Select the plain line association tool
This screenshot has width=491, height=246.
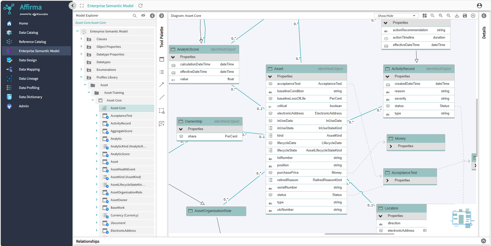[162, 97]
